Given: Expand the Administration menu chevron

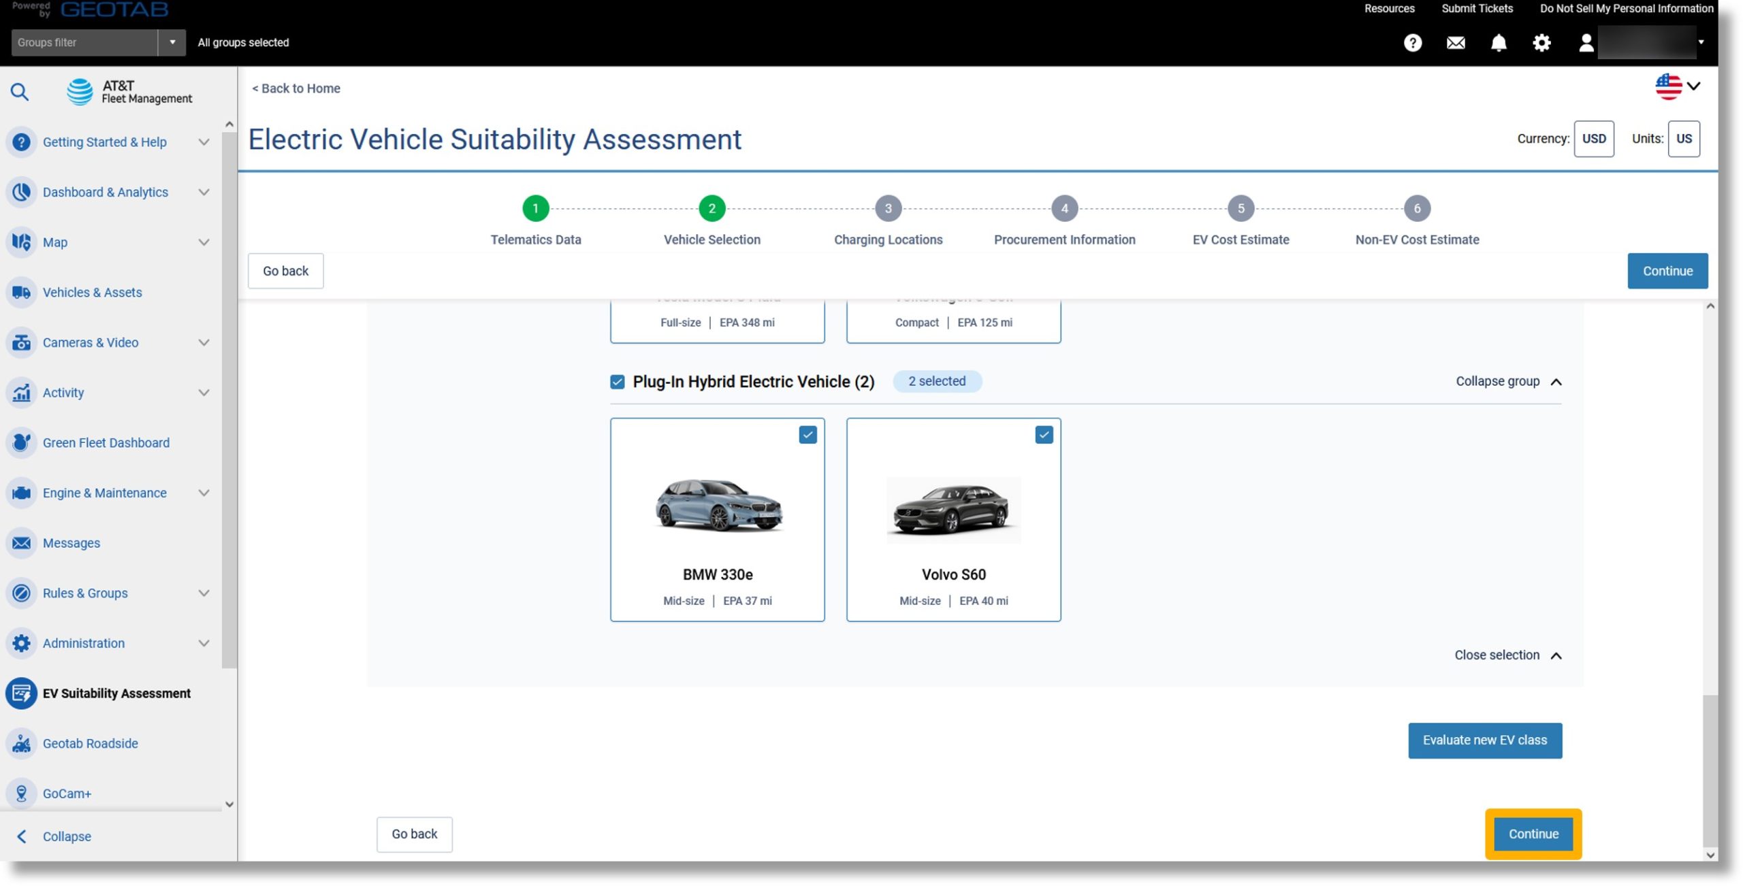Looking at the screenshot, I should [x=204, y=643].
